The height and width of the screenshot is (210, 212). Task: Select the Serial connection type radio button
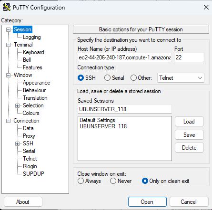point(107,78)
